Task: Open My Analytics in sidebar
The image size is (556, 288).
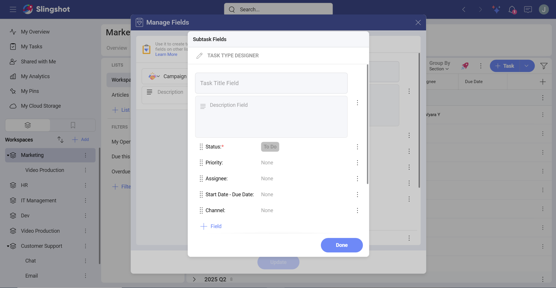Action: [35, 76]
